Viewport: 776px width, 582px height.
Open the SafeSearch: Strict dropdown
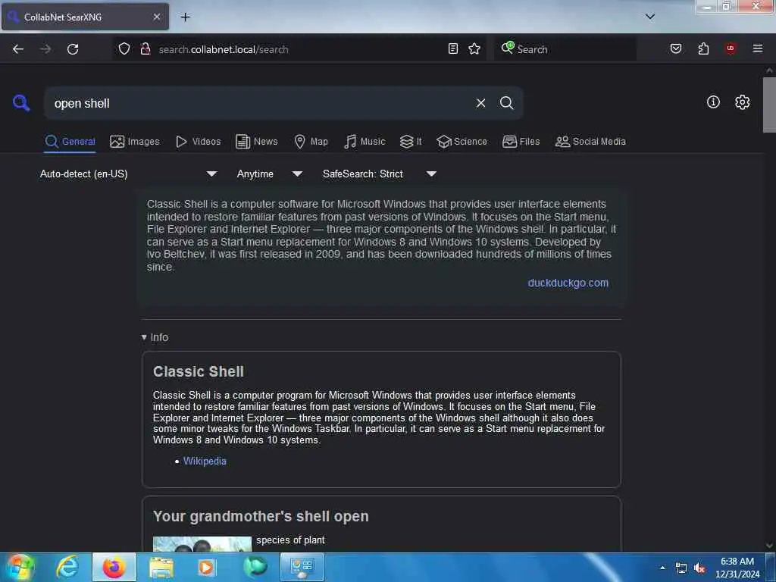[380, 174]
